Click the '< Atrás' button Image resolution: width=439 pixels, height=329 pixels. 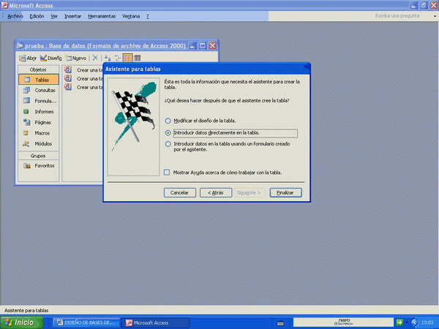[x=216, y=192]
